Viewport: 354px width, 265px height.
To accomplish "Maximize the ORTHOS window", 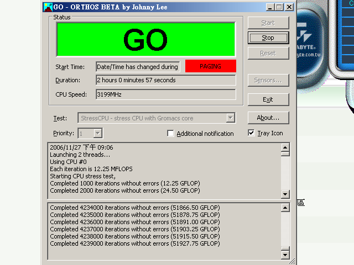I will tap(279, 7).
